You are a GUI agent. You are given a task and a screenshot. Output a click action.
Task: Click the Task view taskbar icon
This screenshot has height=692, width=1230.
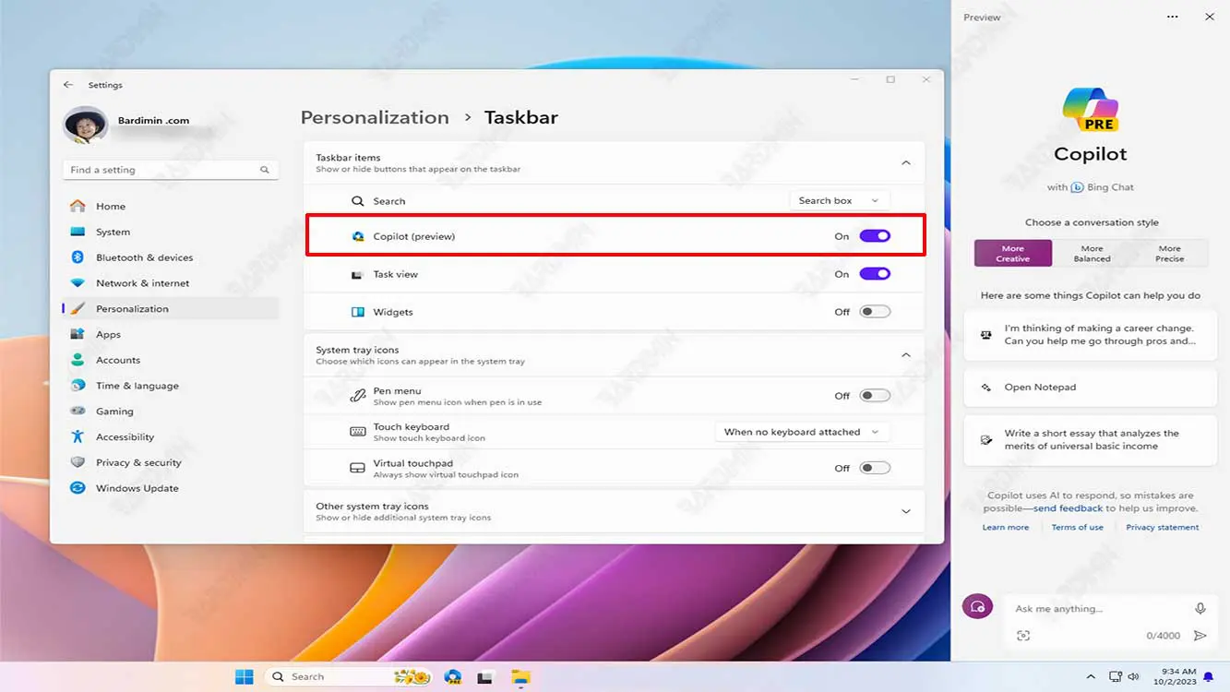pyautogui.click(x=485, y=677)
